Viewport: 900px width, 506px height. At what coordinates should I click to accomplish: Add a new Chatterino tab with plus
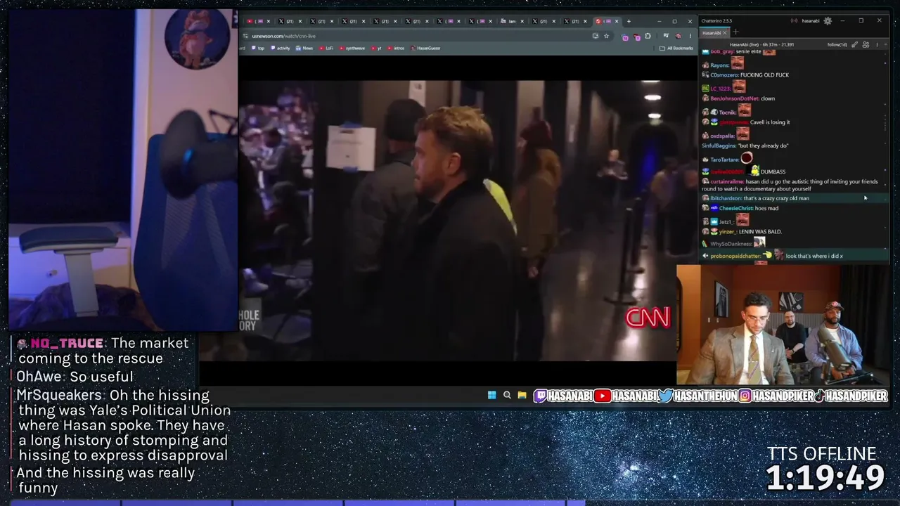(735, 32)
